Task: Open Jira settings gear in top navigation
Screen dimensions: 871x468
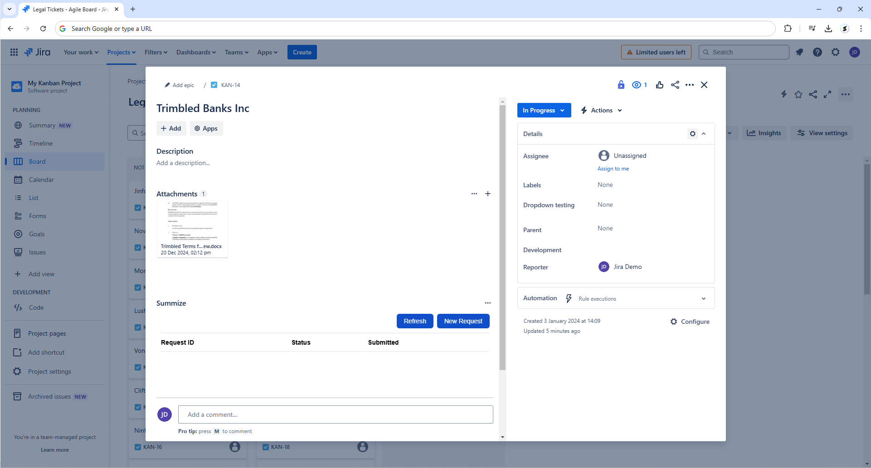Action: click(836, 52)
